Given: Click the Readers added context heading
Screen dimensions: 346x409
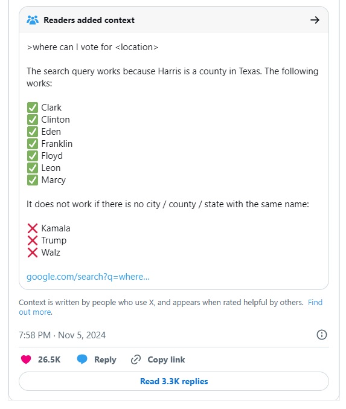Looking at the screenshot, I should click(x=89, y=20).
